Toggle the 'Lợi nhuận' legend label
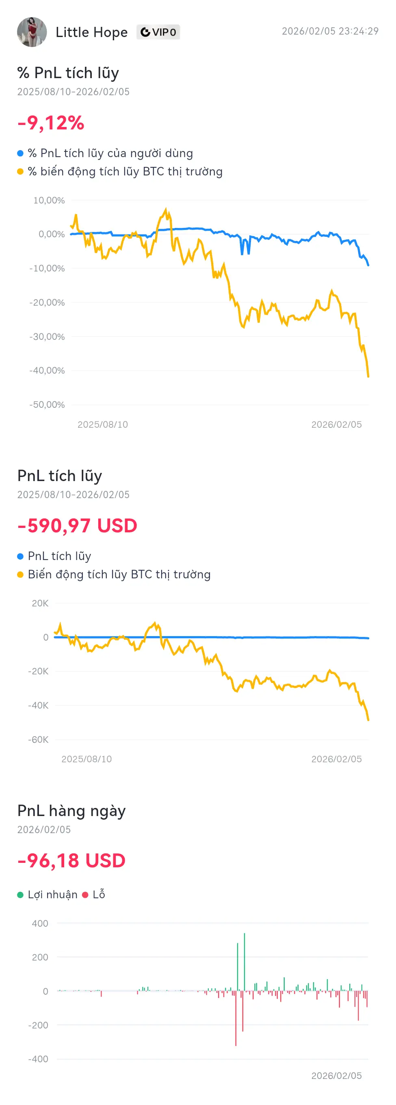 point(53,895)
